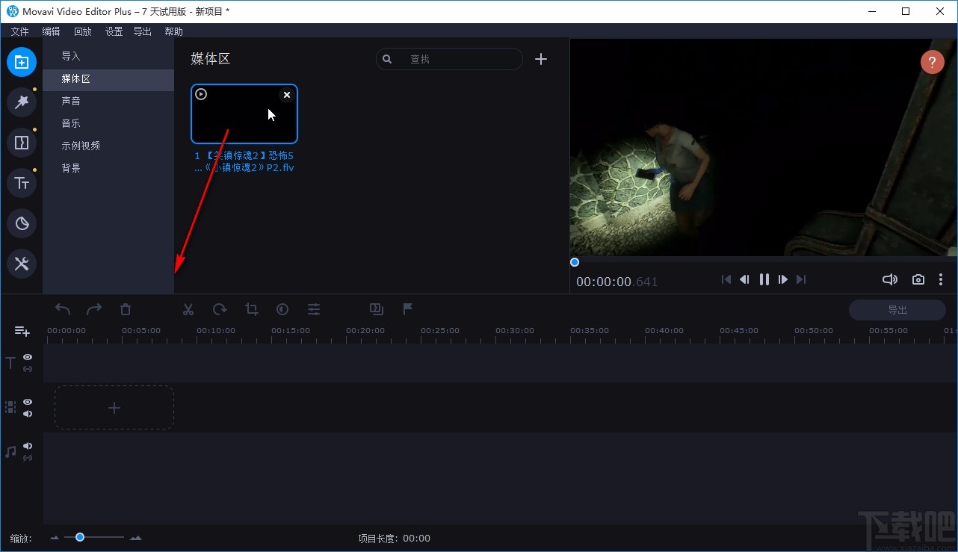Open the Filters magic wand tab

[22, 102]
